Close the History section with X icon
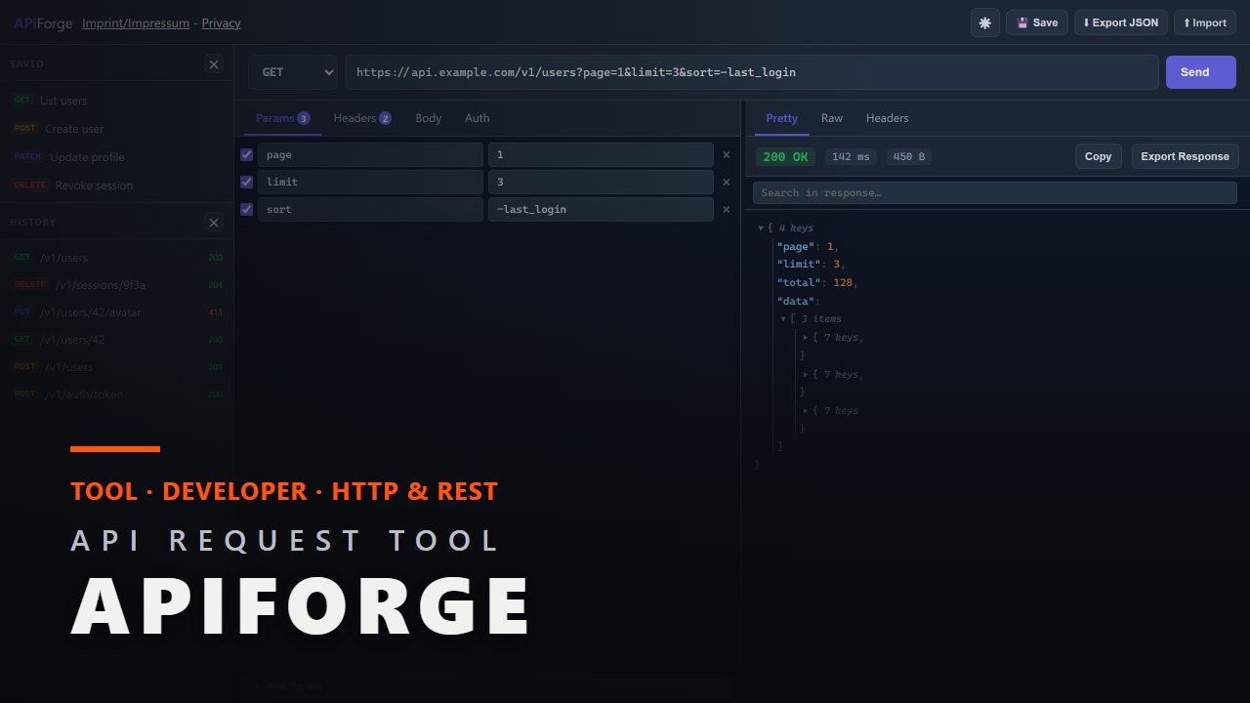 pyautogui.click(x=214, y=223)
